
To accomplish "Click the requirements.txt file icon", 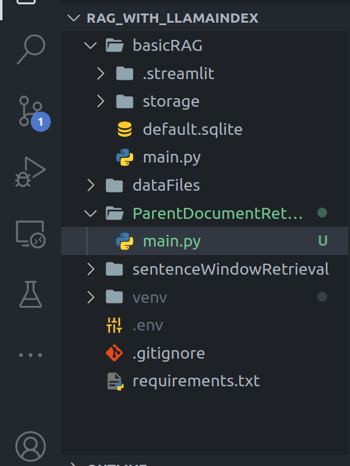I will pos(115,381).
